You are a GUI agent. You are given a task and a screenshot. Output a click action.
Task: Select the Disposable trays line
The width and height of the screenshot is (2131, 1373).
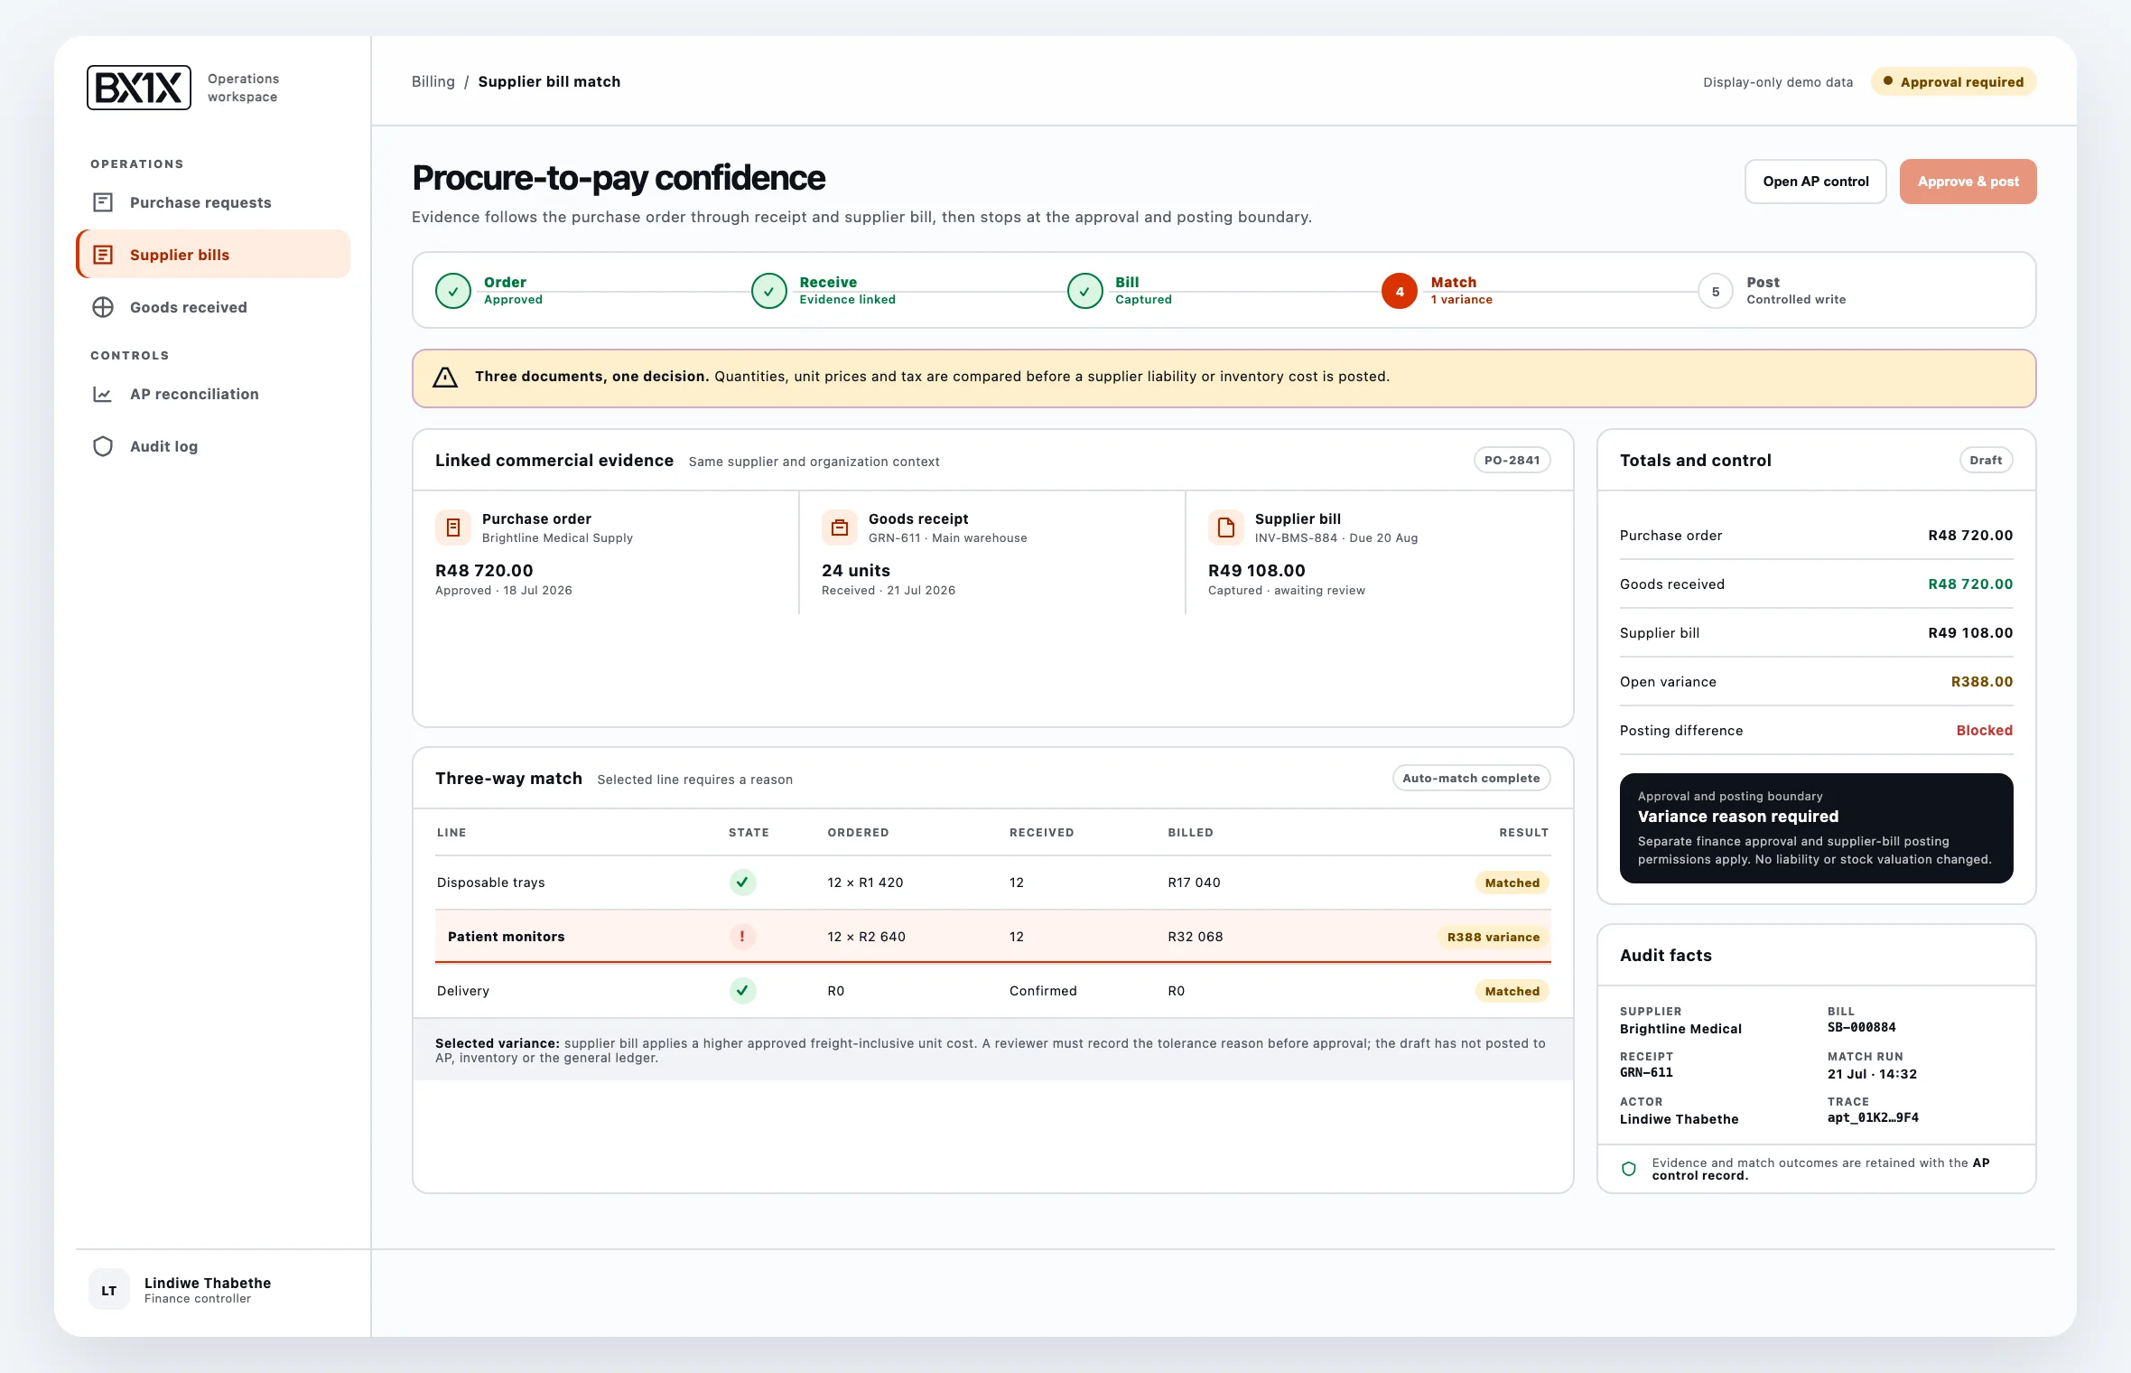click(x=993, y=883)
